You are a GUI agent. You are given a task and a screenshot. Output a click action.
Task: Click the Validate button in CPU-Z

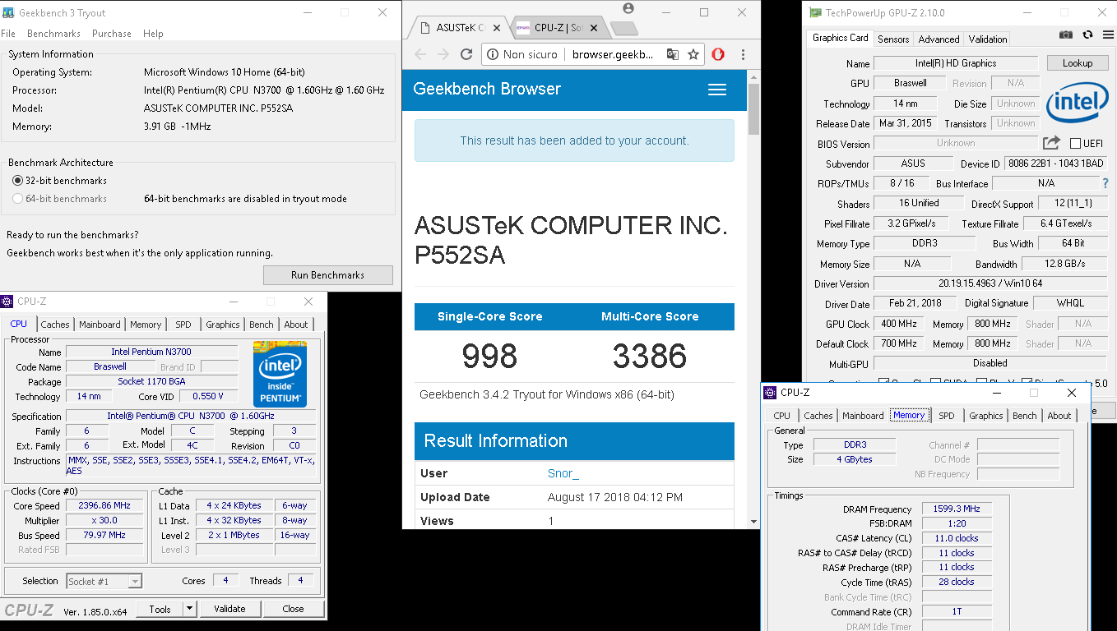point(229,609)
